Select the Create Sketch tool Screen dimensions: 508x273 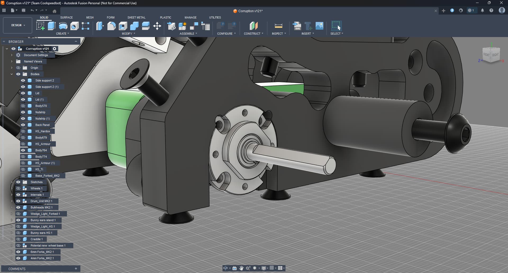click(x=40, y=26)
